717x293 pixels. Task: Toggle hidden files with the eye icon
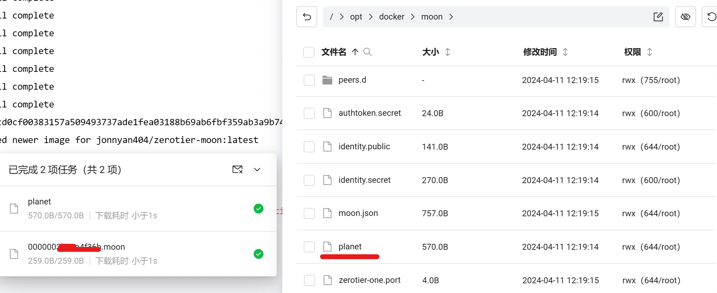(x=685, y=17)
